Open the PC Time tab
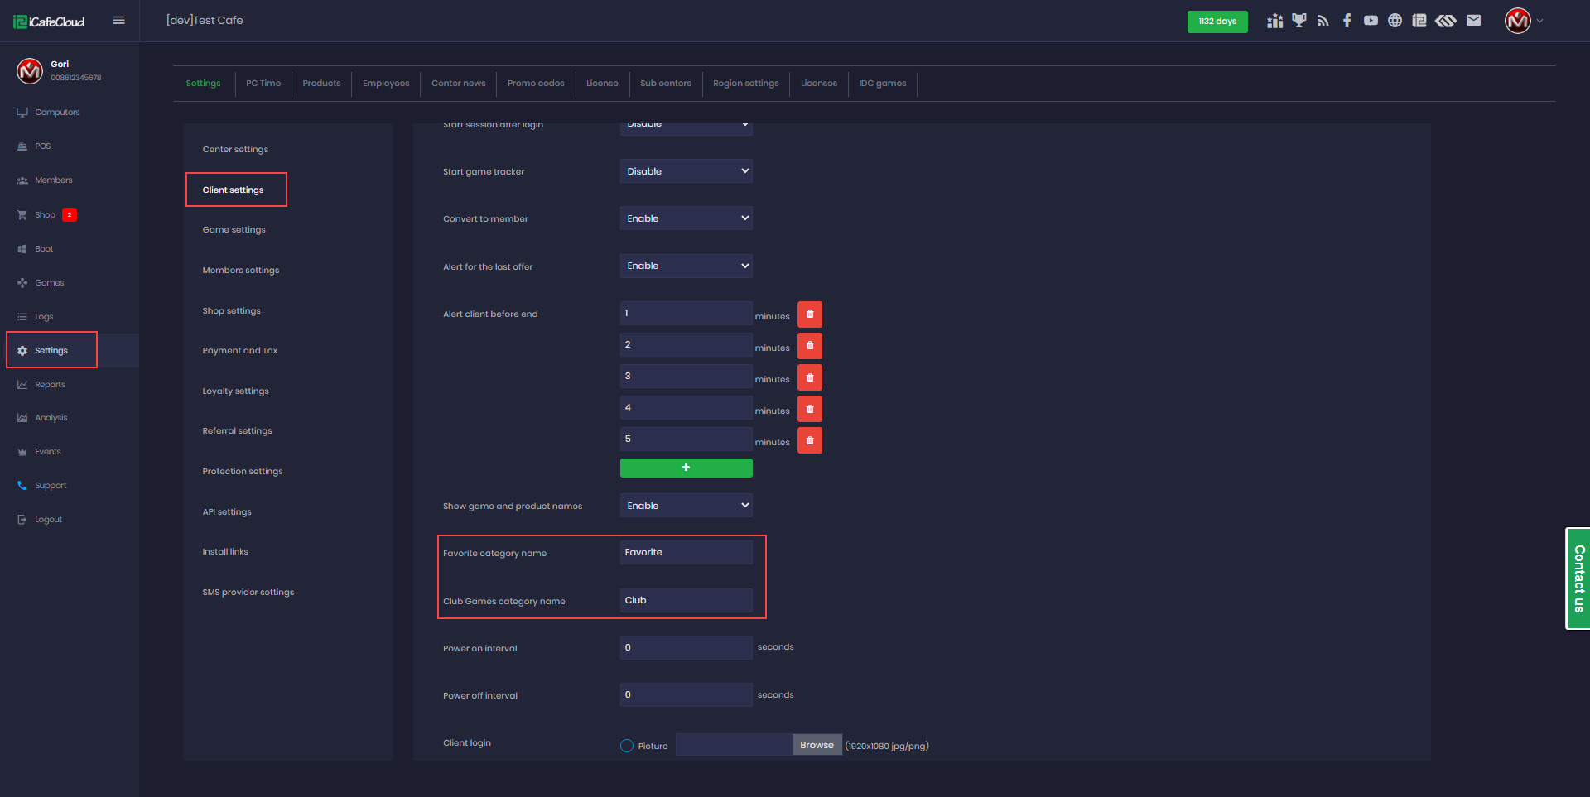The height and width of the screenshot is (797, 1590). pos(263,84)
